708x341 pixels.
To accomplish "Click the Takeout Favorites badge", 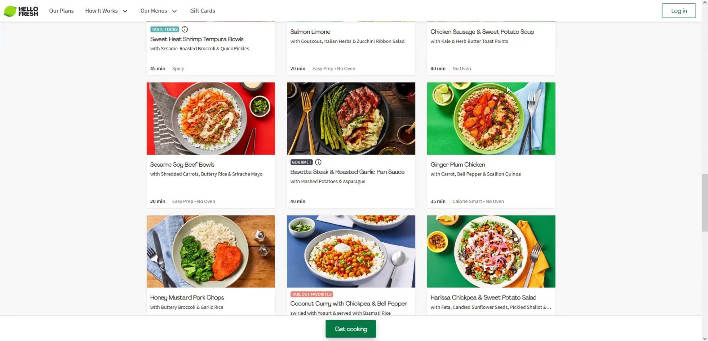I will [312, 294].
